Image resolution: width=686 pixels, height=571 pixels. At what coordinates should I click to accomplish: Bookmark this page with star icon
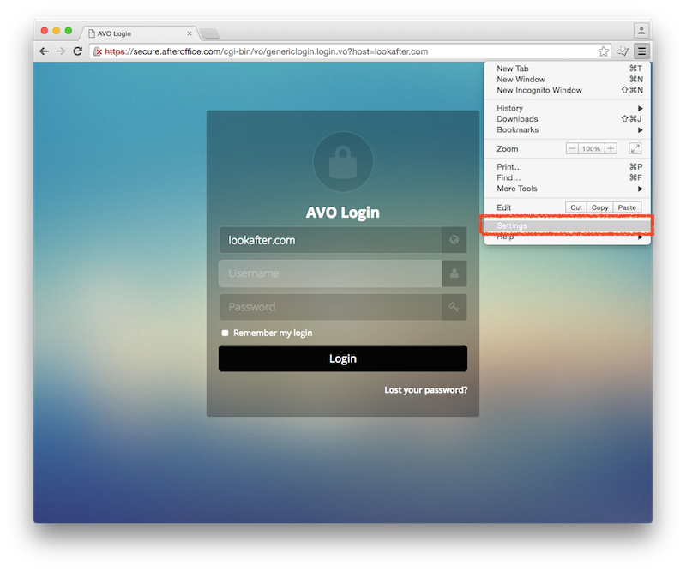(x=604, y=51)
